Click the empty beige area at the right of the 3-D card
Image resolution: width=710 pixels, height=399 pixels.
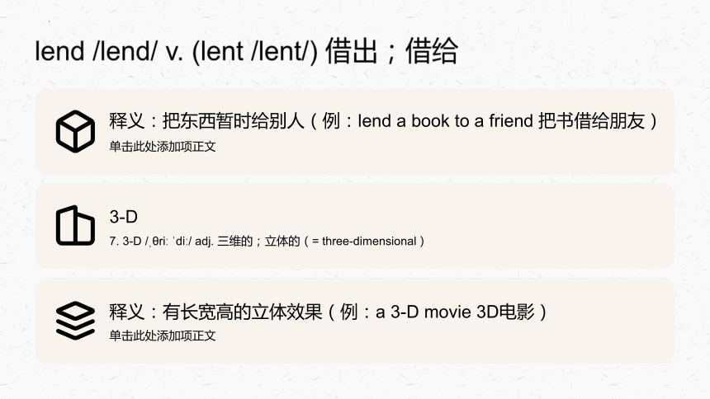[566, 226]
